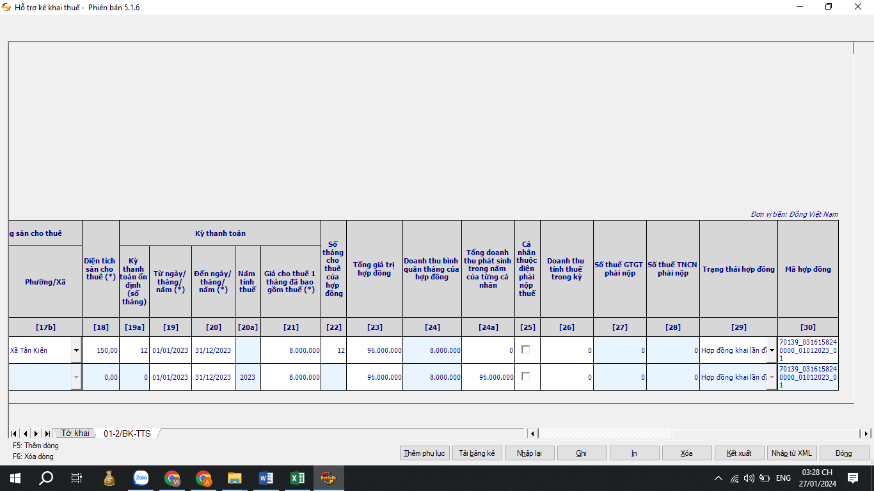Click the Kết xuất export button
This screenshot has width=874, height=491.
pyautogui.click(x=739, y=453)
